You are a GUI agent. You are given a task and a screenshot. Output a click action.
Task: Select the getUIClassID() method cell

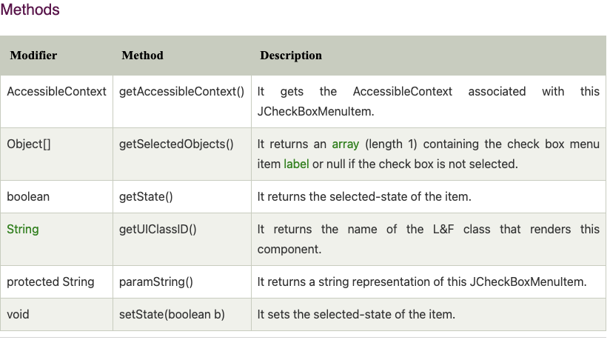coord(158,229)
